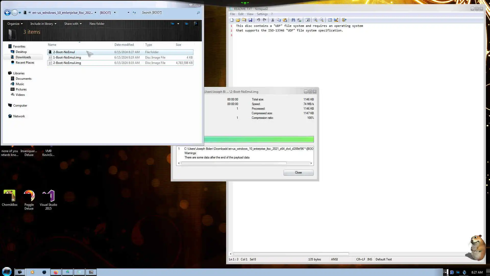
Task: Expand the Share with dropdown
Action: [x=73, y=24]
